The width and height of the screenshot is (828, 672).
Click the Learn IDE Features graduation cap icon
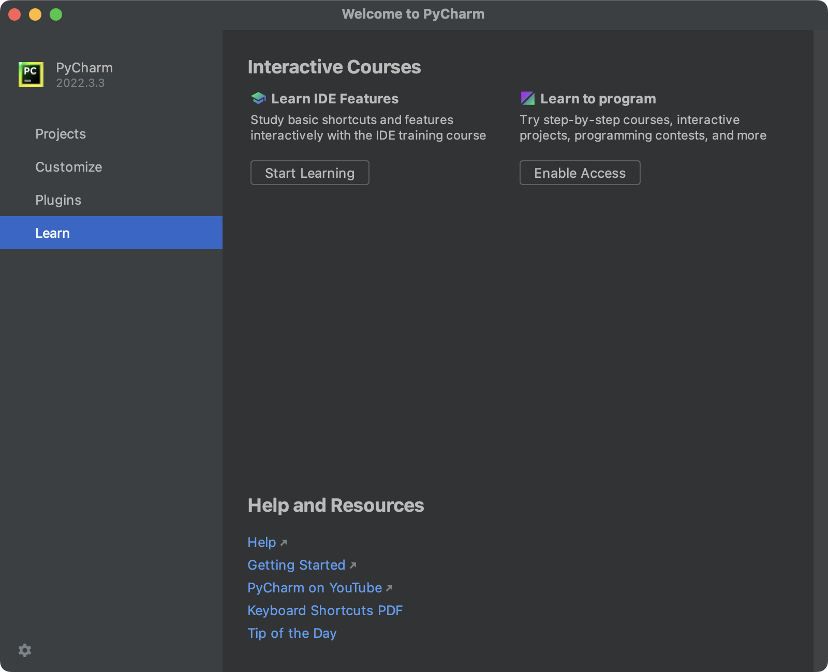click(258, 98)
